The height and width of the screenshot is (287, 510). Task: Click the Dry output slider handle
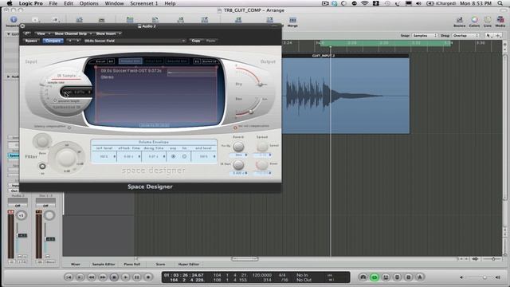(261, 85)
